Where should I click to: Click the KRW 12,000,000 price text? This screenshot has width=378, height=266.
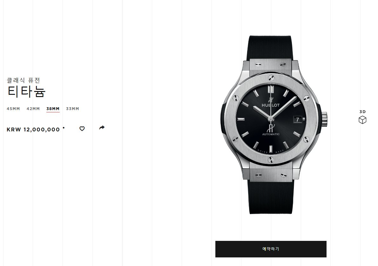33,129
